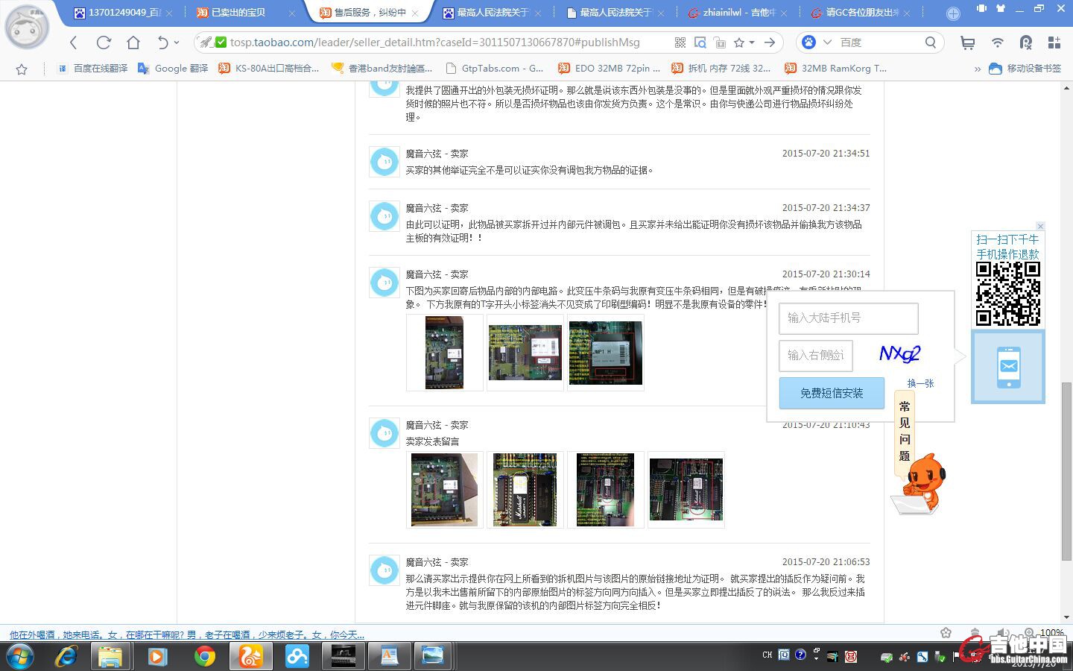This screenshot has width=1073, height=671.
Task: Open the QR code icon in address bar
Action: click(680, 42)
